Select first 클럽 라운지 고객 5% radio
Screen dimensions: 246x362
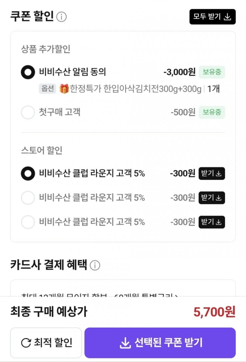click(x=28, y=173)
